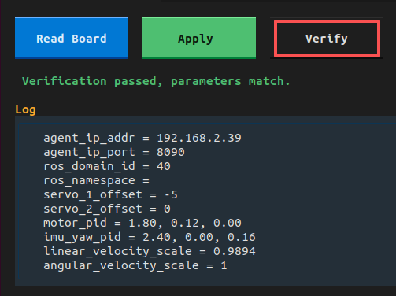Click the imu_yaw_pid log line

[x=150, y=237]
